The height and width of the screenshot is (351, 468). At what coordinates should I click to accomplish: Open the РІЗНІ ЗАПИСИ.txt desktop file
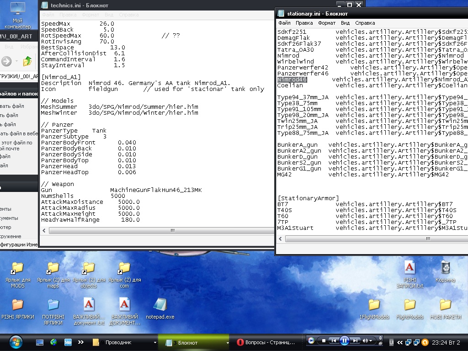[409, 268]
